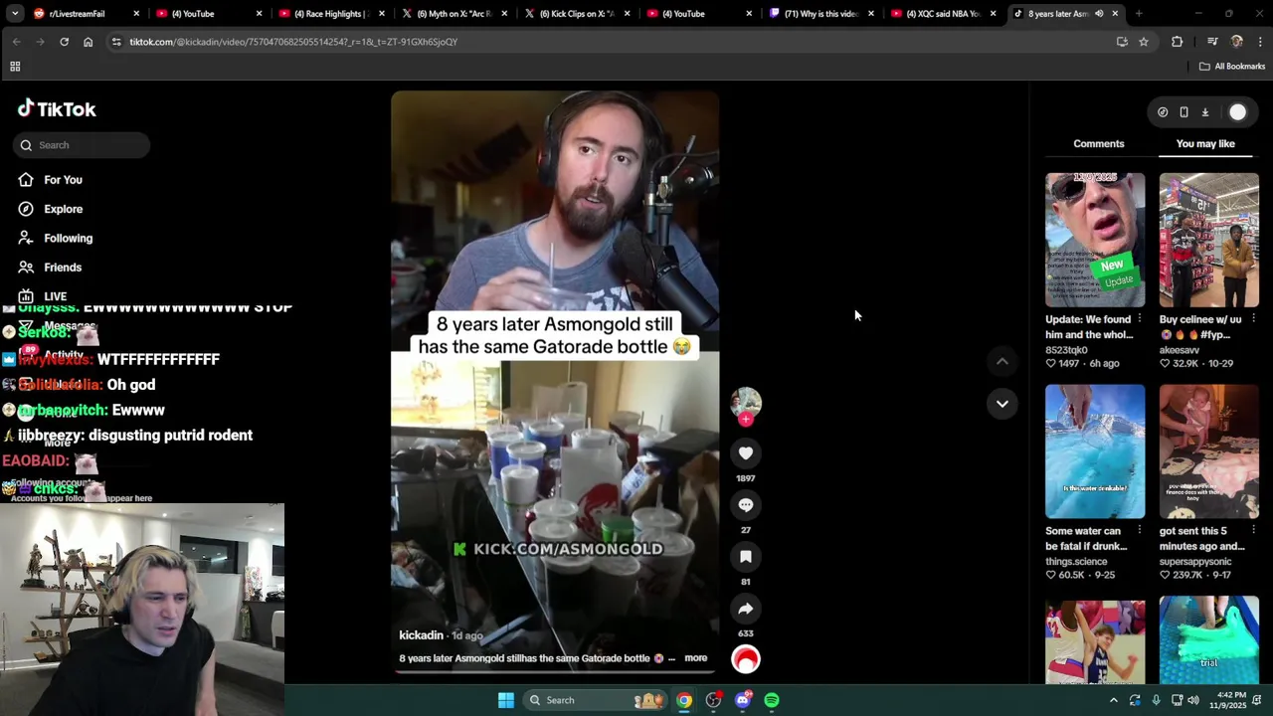Open the All Bookmarks folder
This screenshot has height=716, width=1273.
coord(1231,67)
